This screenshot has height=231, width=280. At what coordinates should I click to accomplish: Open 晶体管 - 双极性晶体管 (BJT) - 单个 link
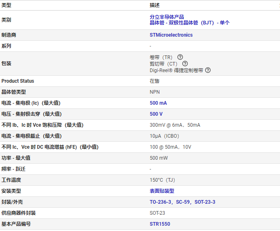190,23
